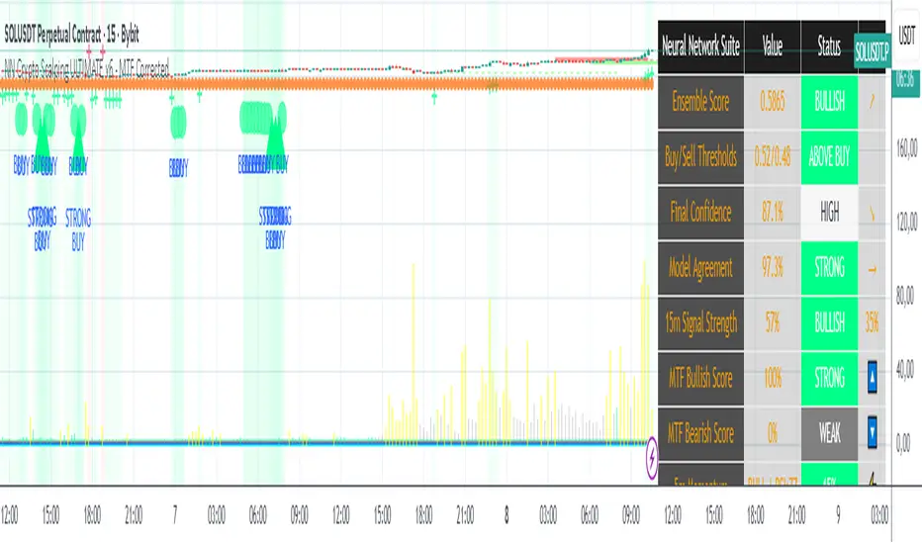Click the ABOVE BUY status cell
Screen dimensions: 922x544
click(829, 157)
